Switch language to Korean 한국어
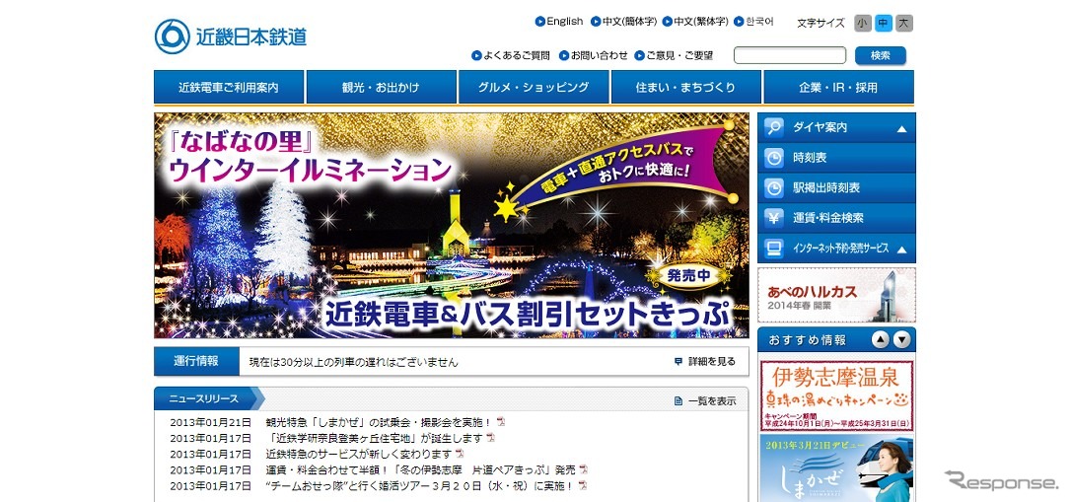The image size is (1070, 502). (759, 22)
